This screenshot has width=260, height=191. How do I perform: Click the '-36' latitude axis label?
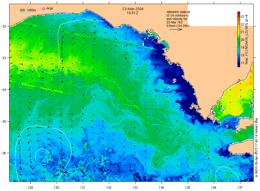[3, 153]
